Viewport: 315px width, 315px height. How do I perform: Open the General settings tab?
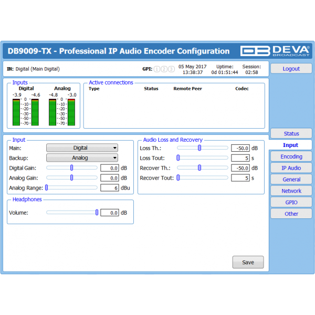(x=291, y=179)
